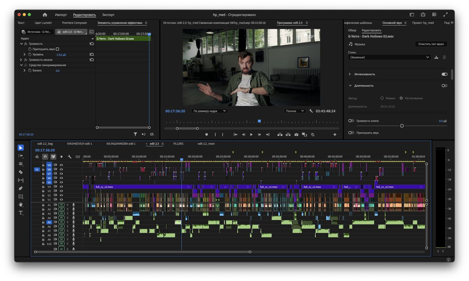Open FILLERS sequence tab
This screenshot has height=281, width=469.
(x=178, y=144)
